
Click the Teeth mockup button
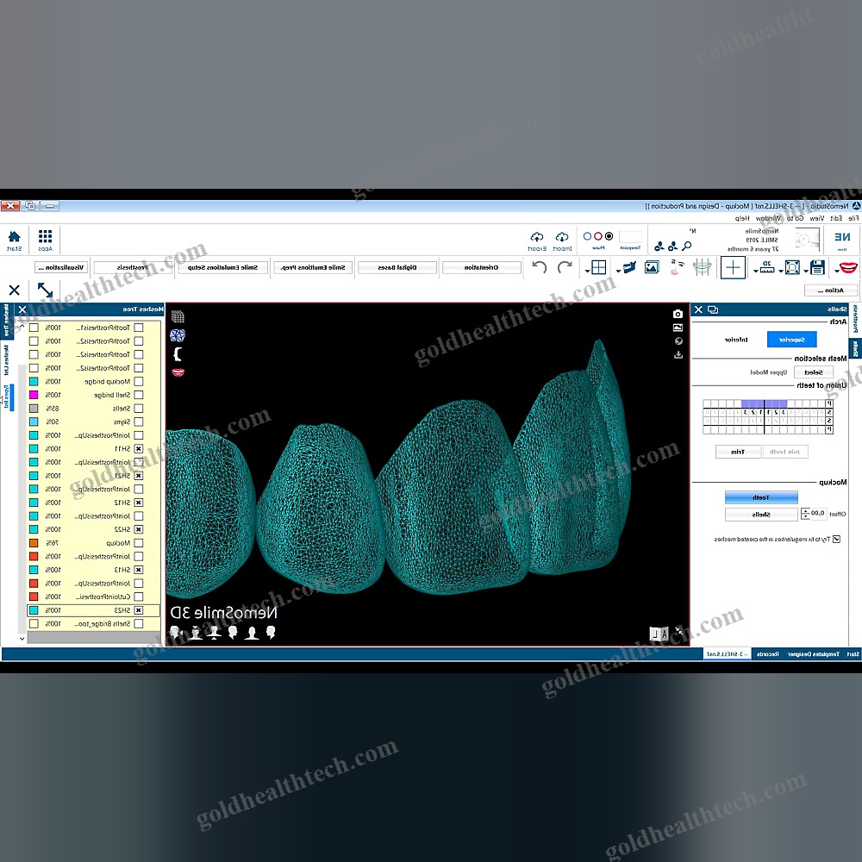pos(761,497)
